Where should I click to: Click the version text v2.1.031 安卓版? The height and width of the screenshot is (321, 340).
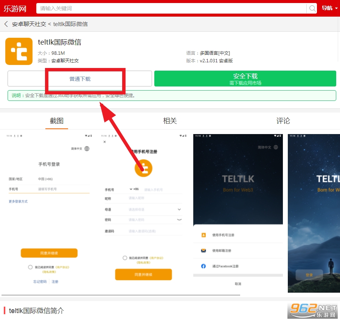[216, 61]
